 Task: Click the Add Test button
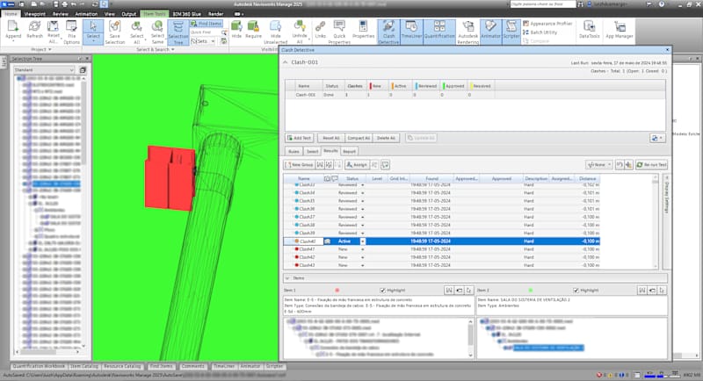click(299, 138)
